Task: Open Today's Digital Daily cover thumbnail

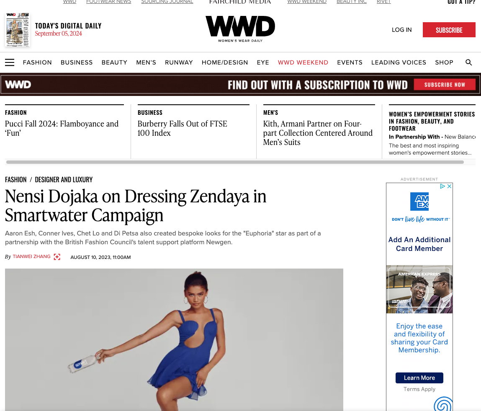Action: click(18, 29)
